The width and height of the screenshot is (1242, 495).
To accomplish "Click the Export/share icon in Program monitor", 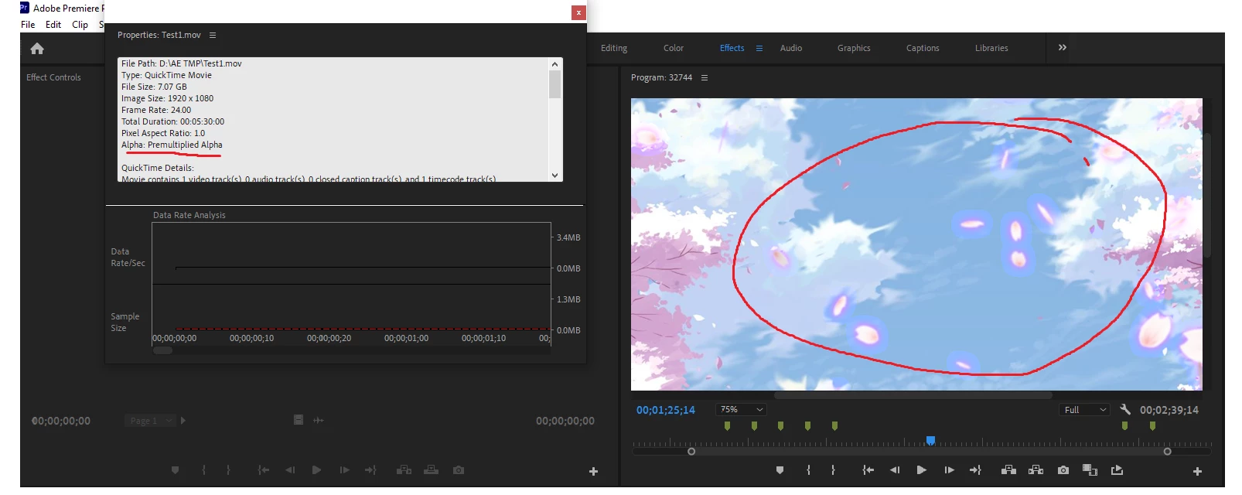I will 1117,470.
